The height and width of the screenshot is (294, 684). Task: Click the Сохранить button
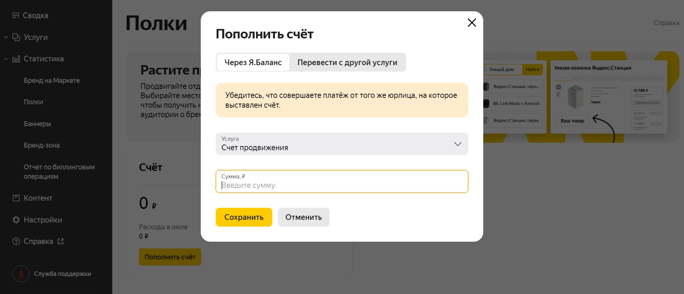click(x=244, y=217)
